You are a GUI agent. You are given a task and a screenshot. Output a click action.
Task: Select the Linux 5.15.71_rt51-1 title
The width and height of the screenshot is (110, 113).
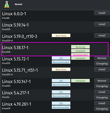pos(20,70)
